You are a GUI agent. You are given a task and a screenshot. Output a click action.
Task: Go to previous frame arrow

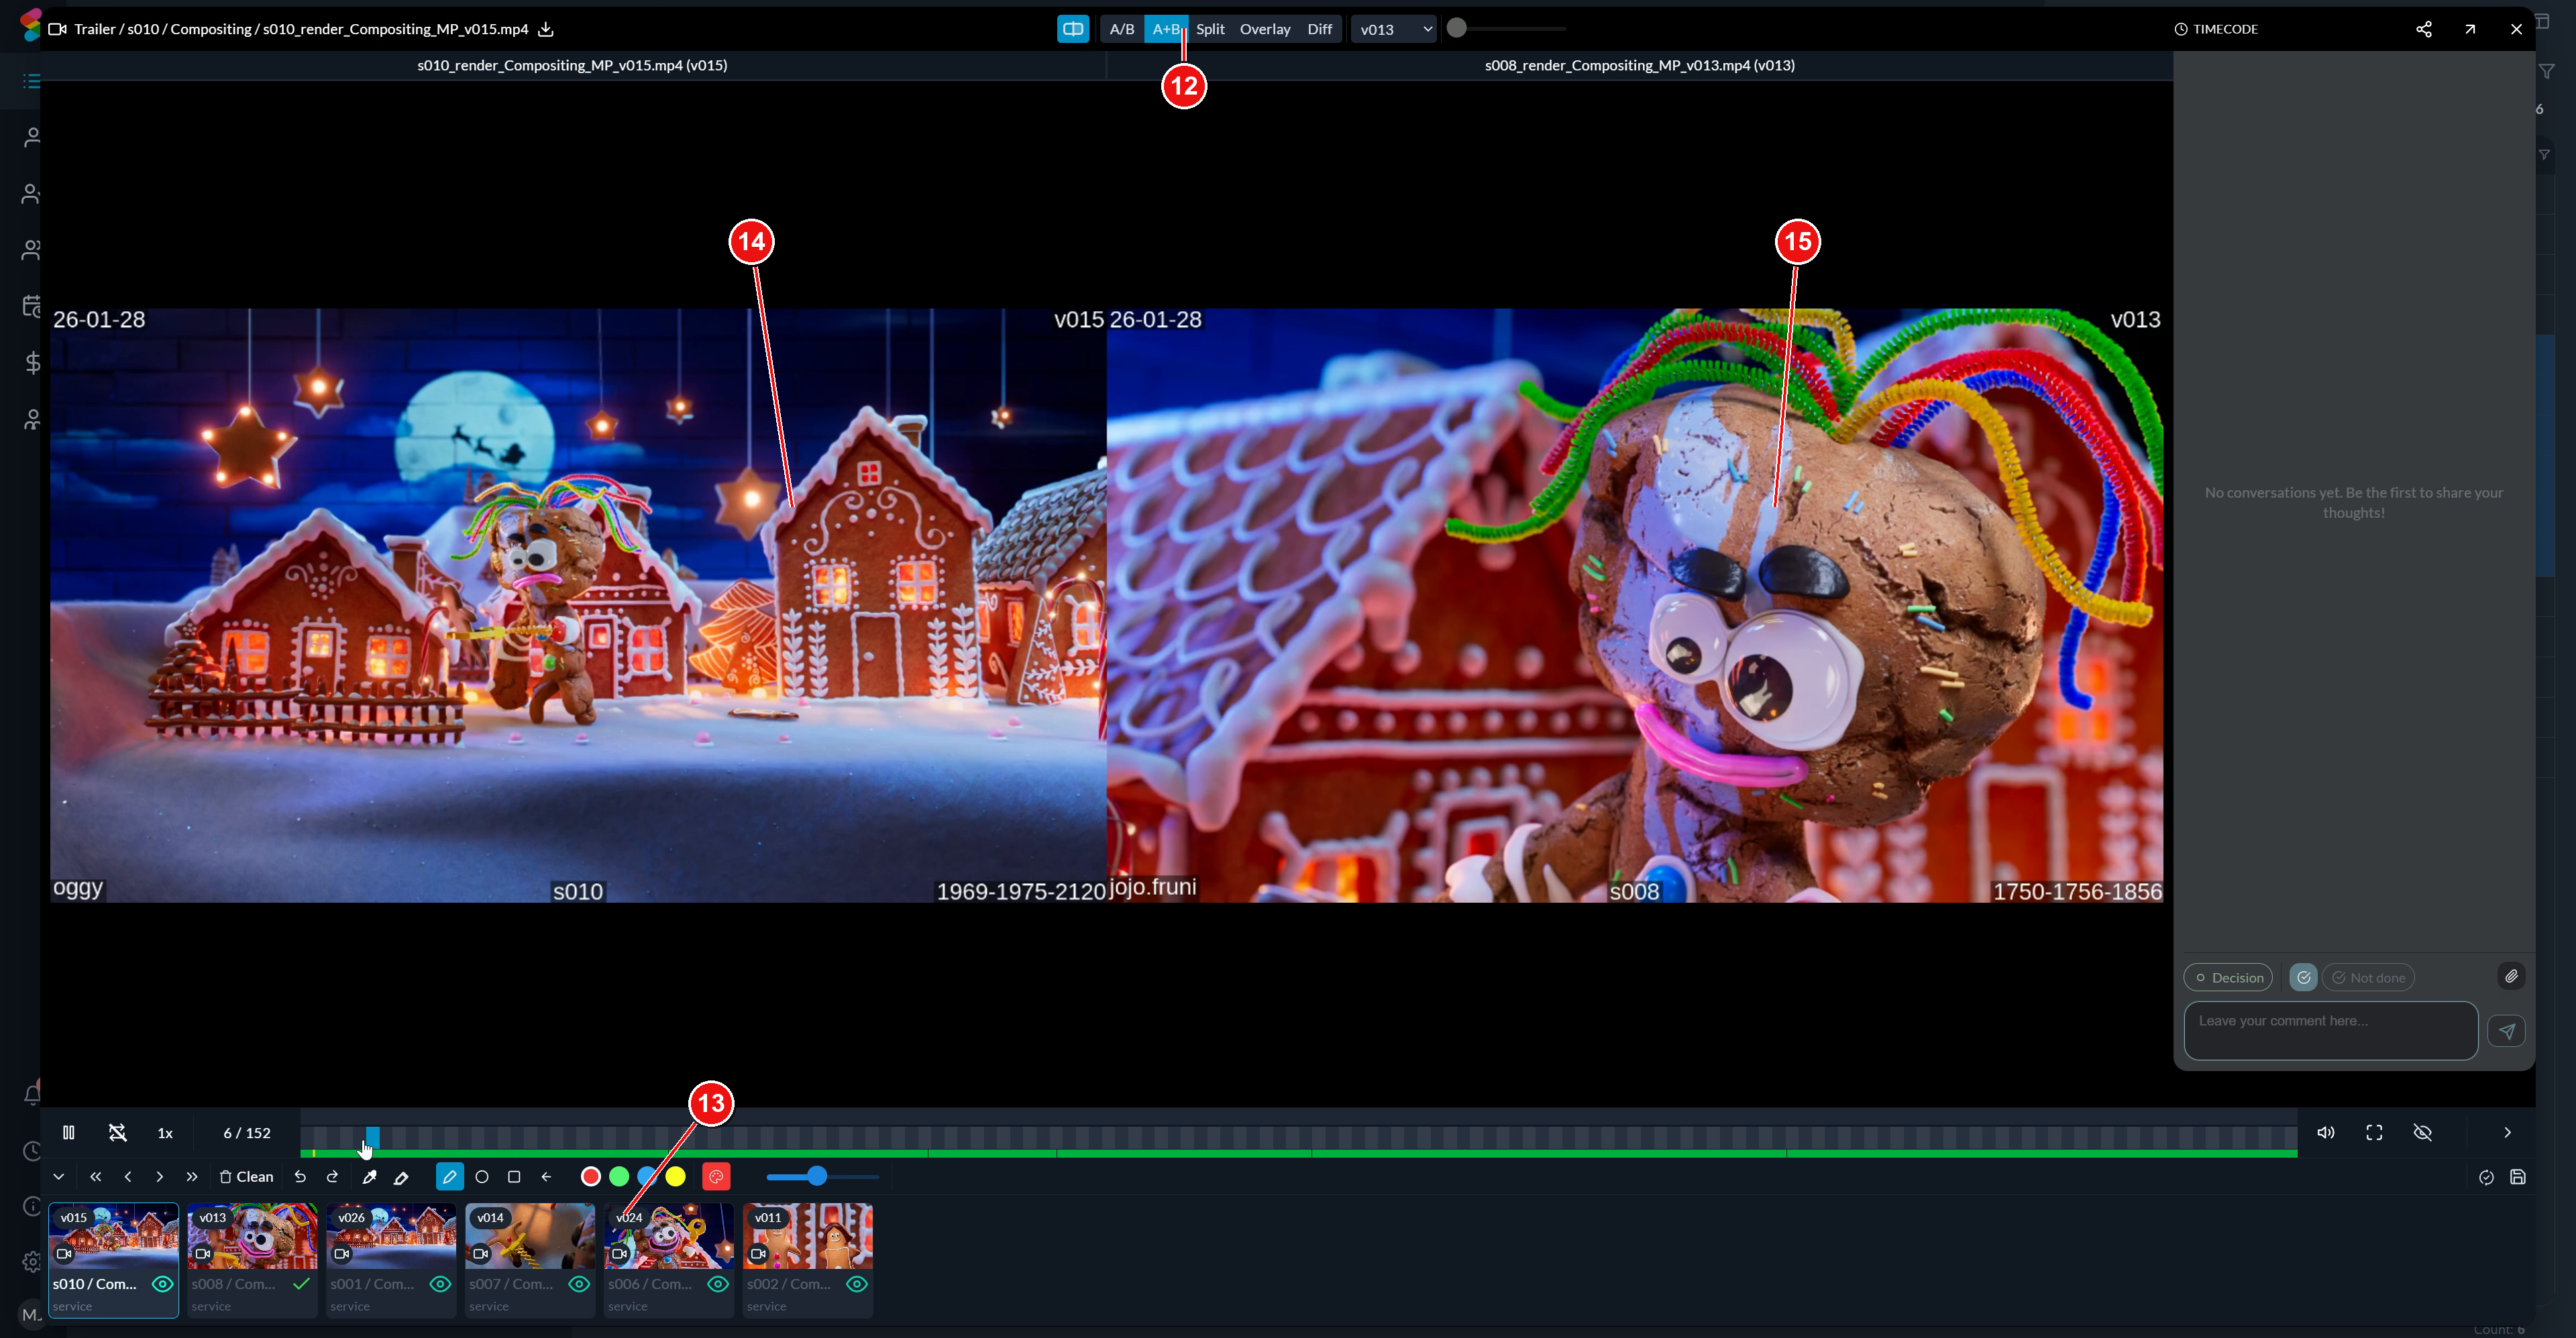click(128, 1177)
